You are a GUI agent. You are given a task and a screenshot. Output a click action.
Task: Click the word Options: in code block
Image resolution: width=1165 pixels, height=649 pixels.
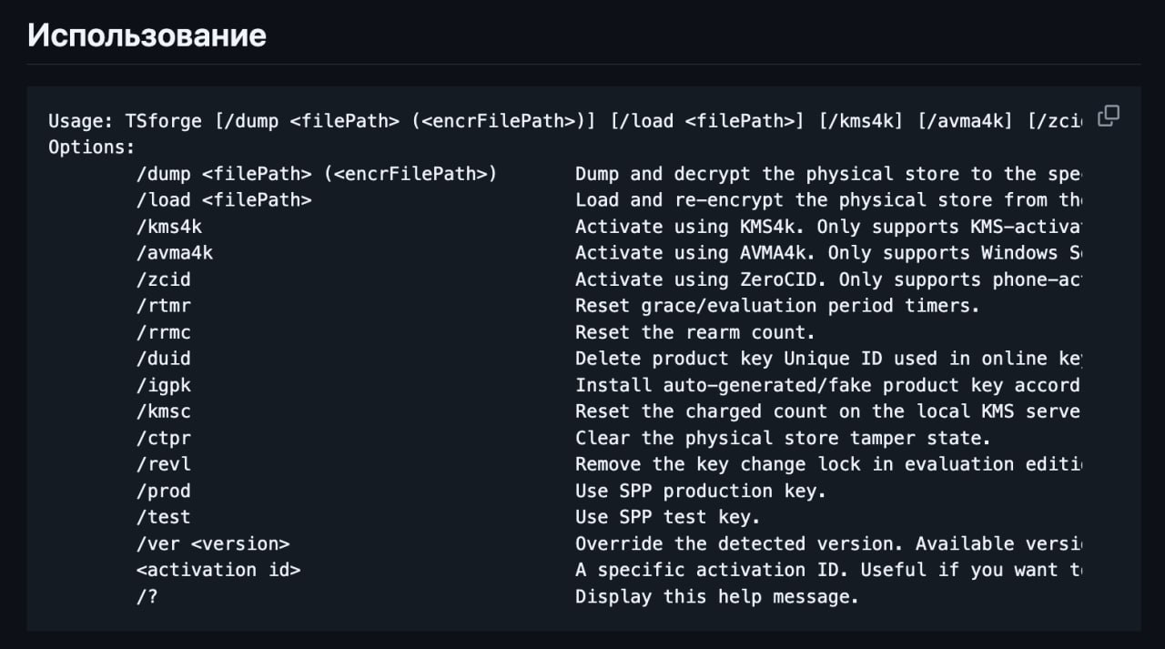91,147
